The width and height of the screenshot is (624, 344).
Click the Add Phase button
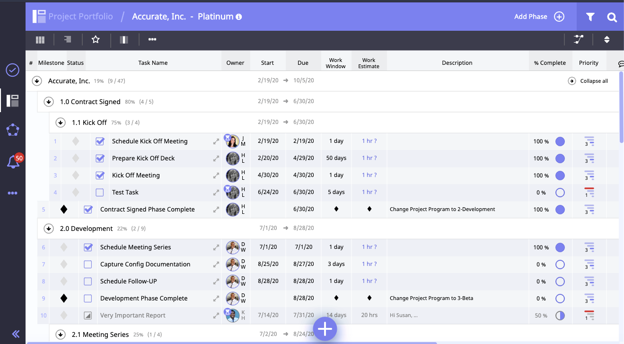pyautogui.click(x=539, y=17)
